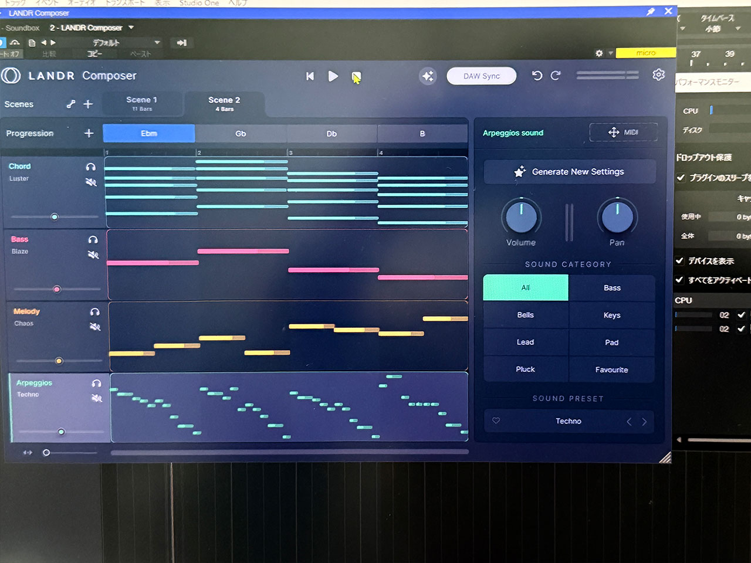Click the redo arrow icon
Image resolution: width=751 pixels, height=563 pixels.
coord(555,76)
